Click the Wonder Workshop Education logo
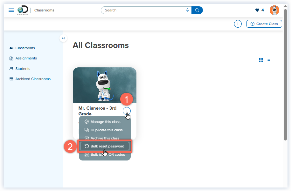 (23, 10)
